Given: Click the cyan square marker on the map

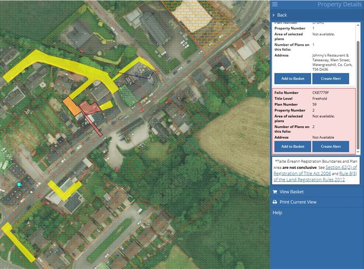Looking at the screenshot, I should click(x=19, y=185).
